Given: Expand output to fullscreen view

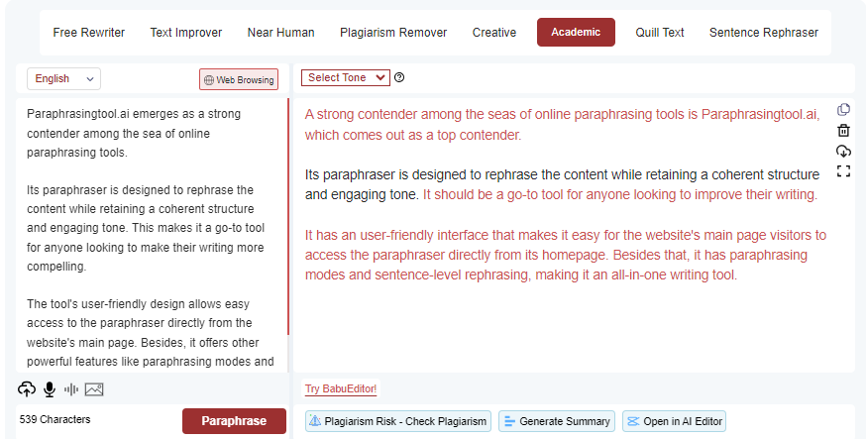Looking at the screenshot, I should (843, 171).
